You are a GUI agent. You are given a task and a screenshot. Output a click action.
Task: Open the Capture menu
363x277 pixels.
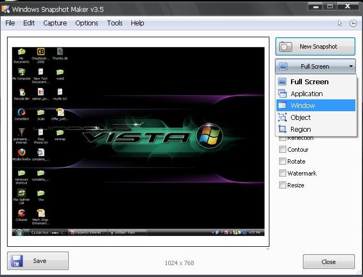(55, 23)
